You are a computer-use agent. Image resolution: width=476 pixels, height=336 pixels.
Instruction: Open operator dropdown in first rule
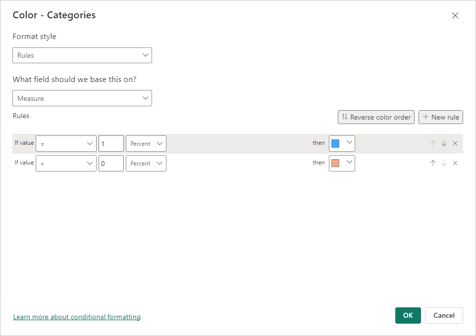coord(66,143)
